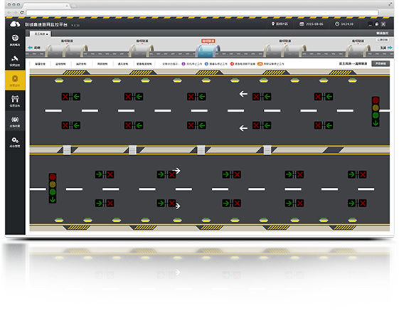The image size is (399, 311).
Task: Click the blue left arrow in tunnel strip
Action: [31, 48]
